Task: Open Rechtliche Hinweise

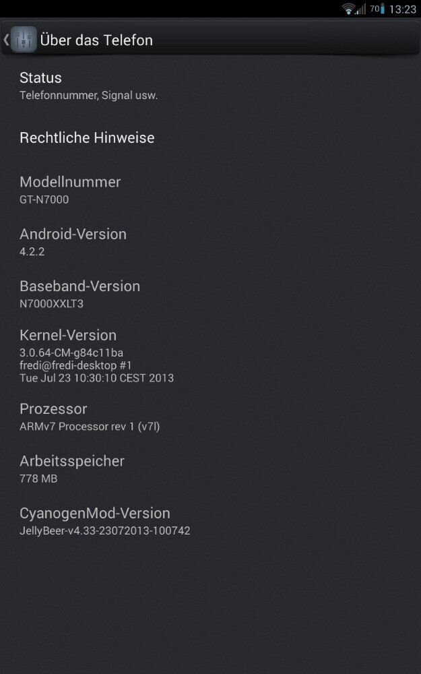Action: [210, 137]
